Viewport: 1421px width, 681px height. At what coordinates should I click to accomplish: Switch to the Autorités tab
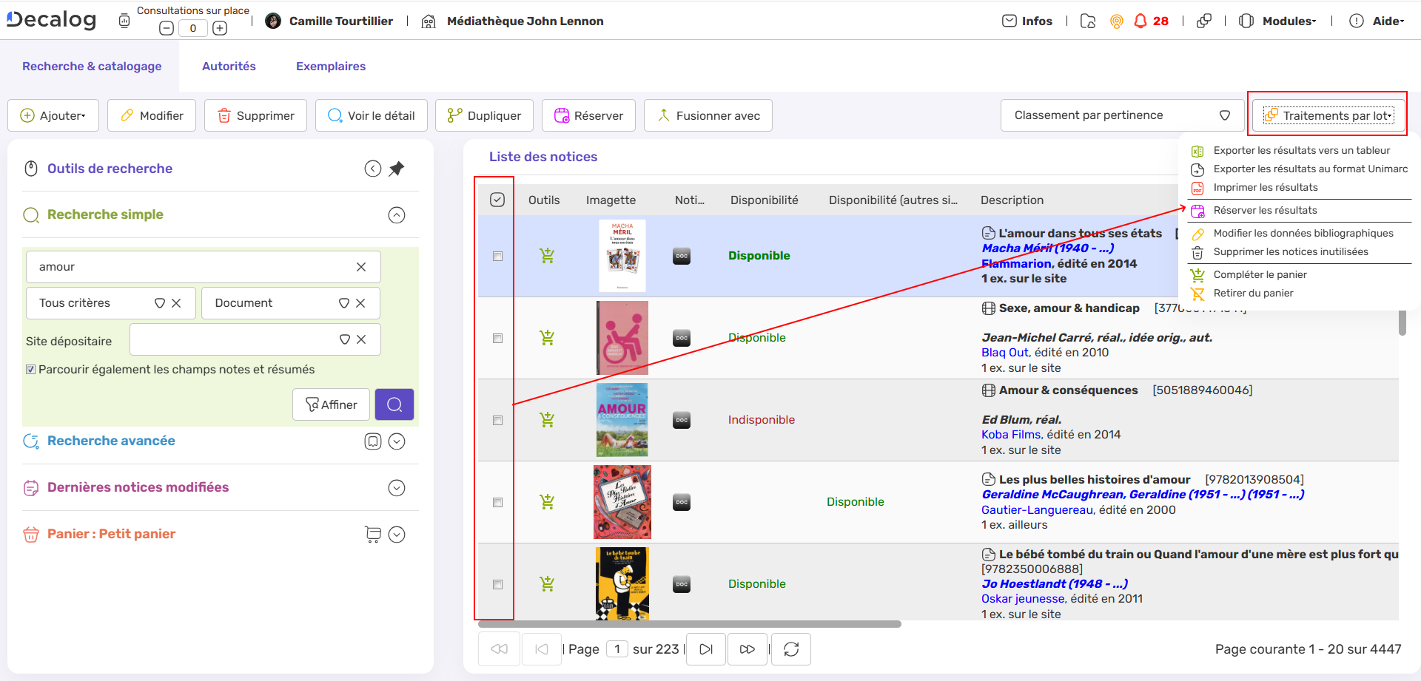point(229,66)
